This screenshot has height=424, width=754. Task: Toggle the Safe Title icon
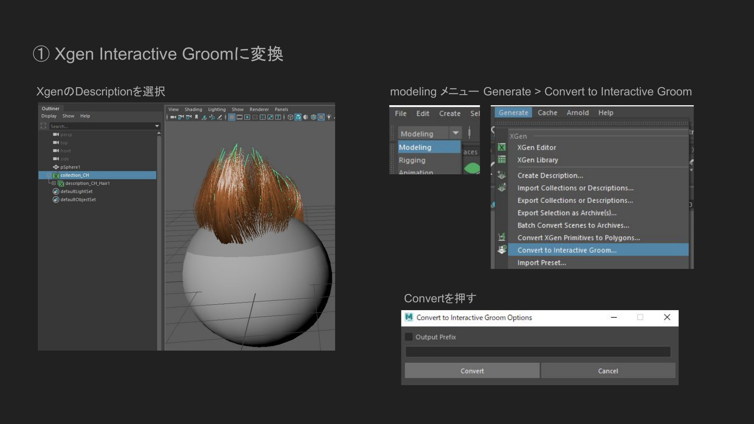[x=278, y=117]
